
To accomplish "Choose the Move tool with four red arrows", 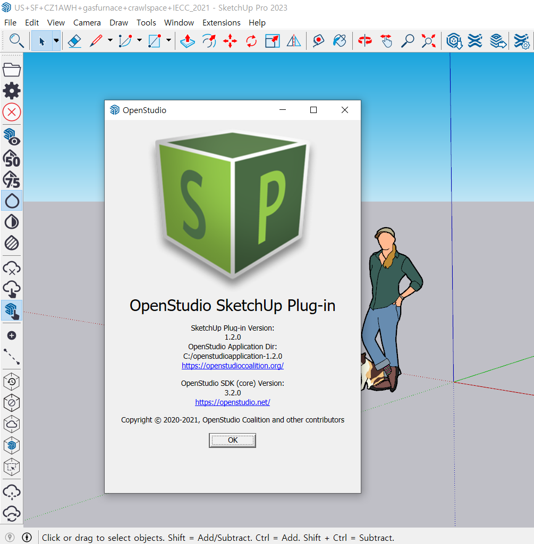I will [230, 41].
